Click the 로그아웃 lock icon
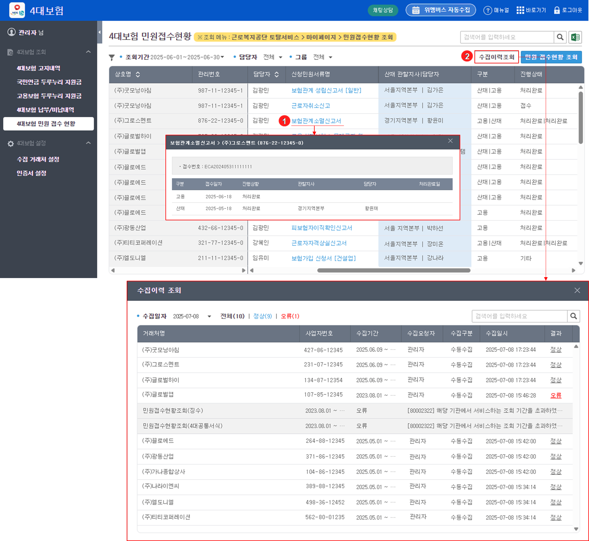 tap(557, 10)
